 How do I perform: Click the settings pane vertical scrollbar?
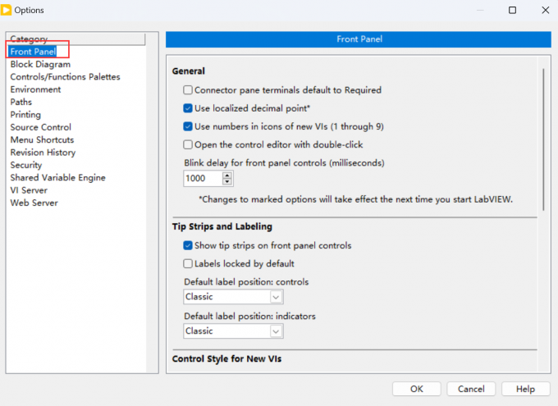pos(543,139)
